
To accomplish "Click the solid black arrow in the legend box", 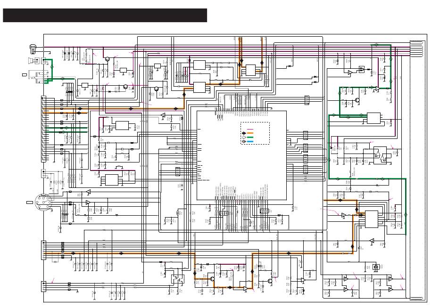I will click(243, 133).
